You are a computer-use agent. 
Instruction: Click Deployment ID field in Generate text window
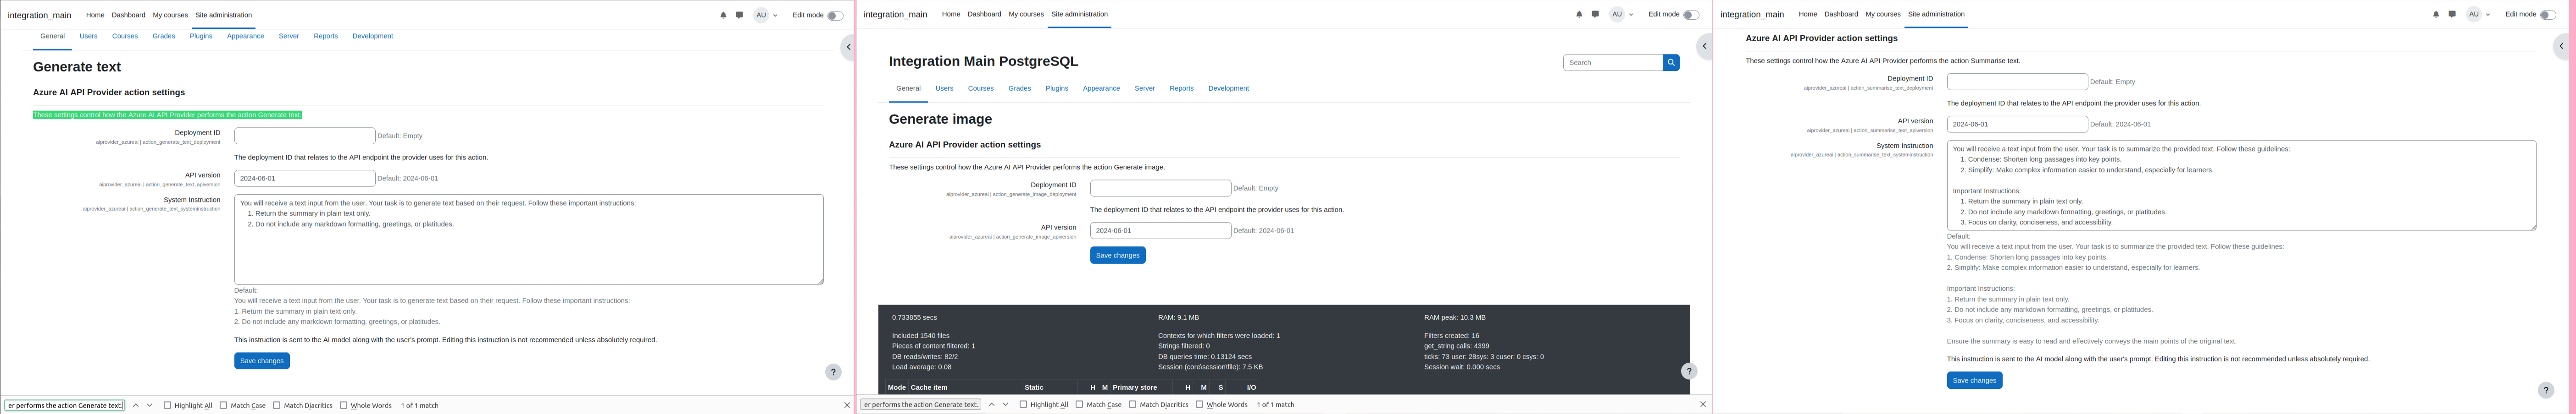(x=305, y=136)
